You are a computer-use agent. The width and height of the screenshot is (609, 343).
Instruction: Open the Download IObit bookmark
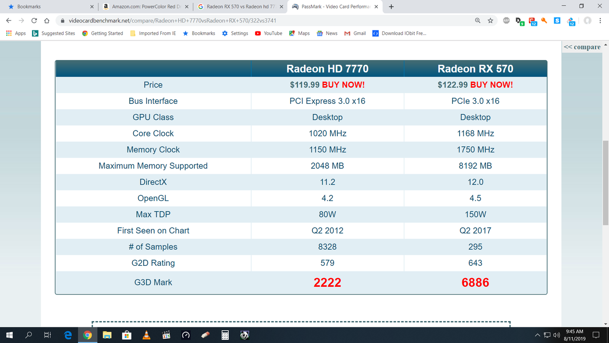point(399,33)
